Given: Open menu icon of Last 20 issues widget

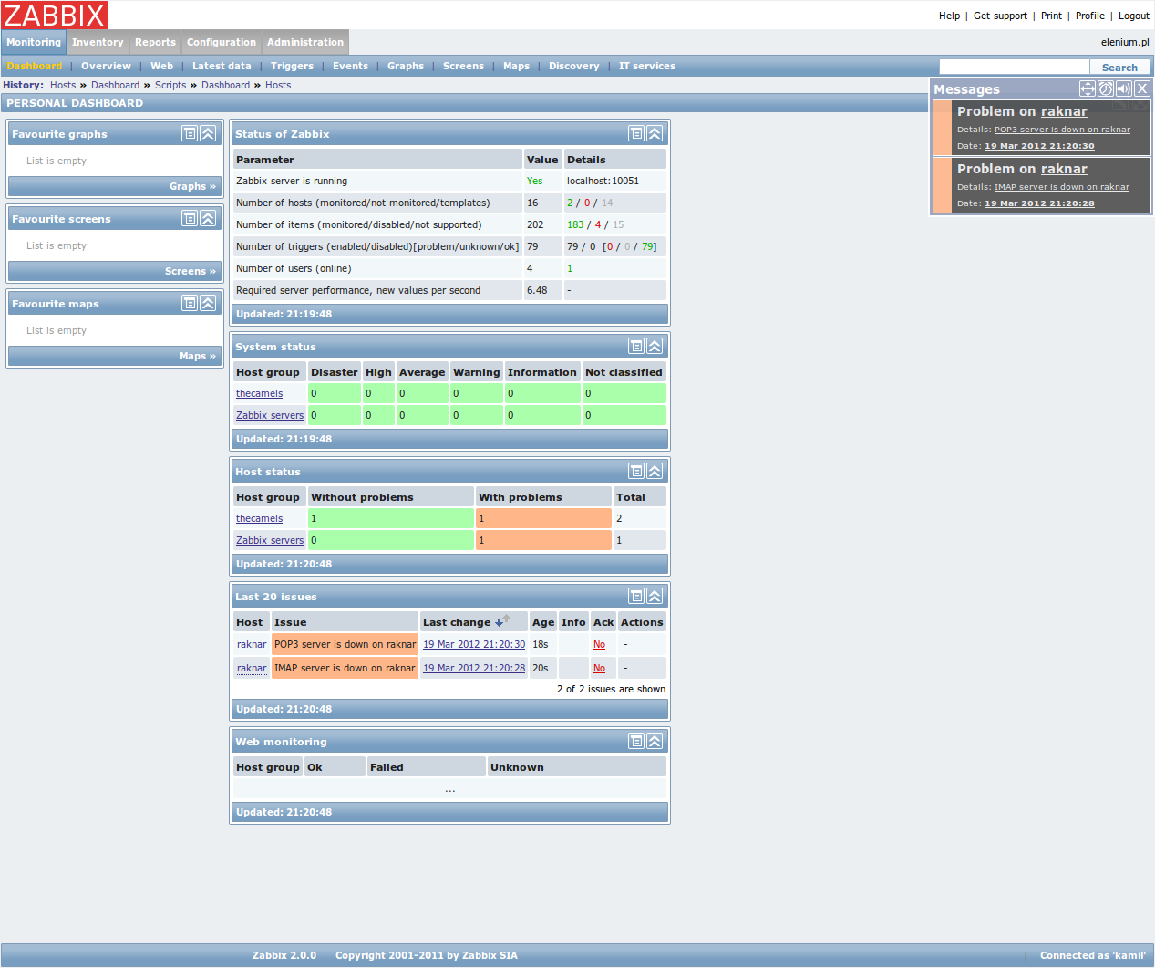Looking at the screenshot, I should click(636, 596).
